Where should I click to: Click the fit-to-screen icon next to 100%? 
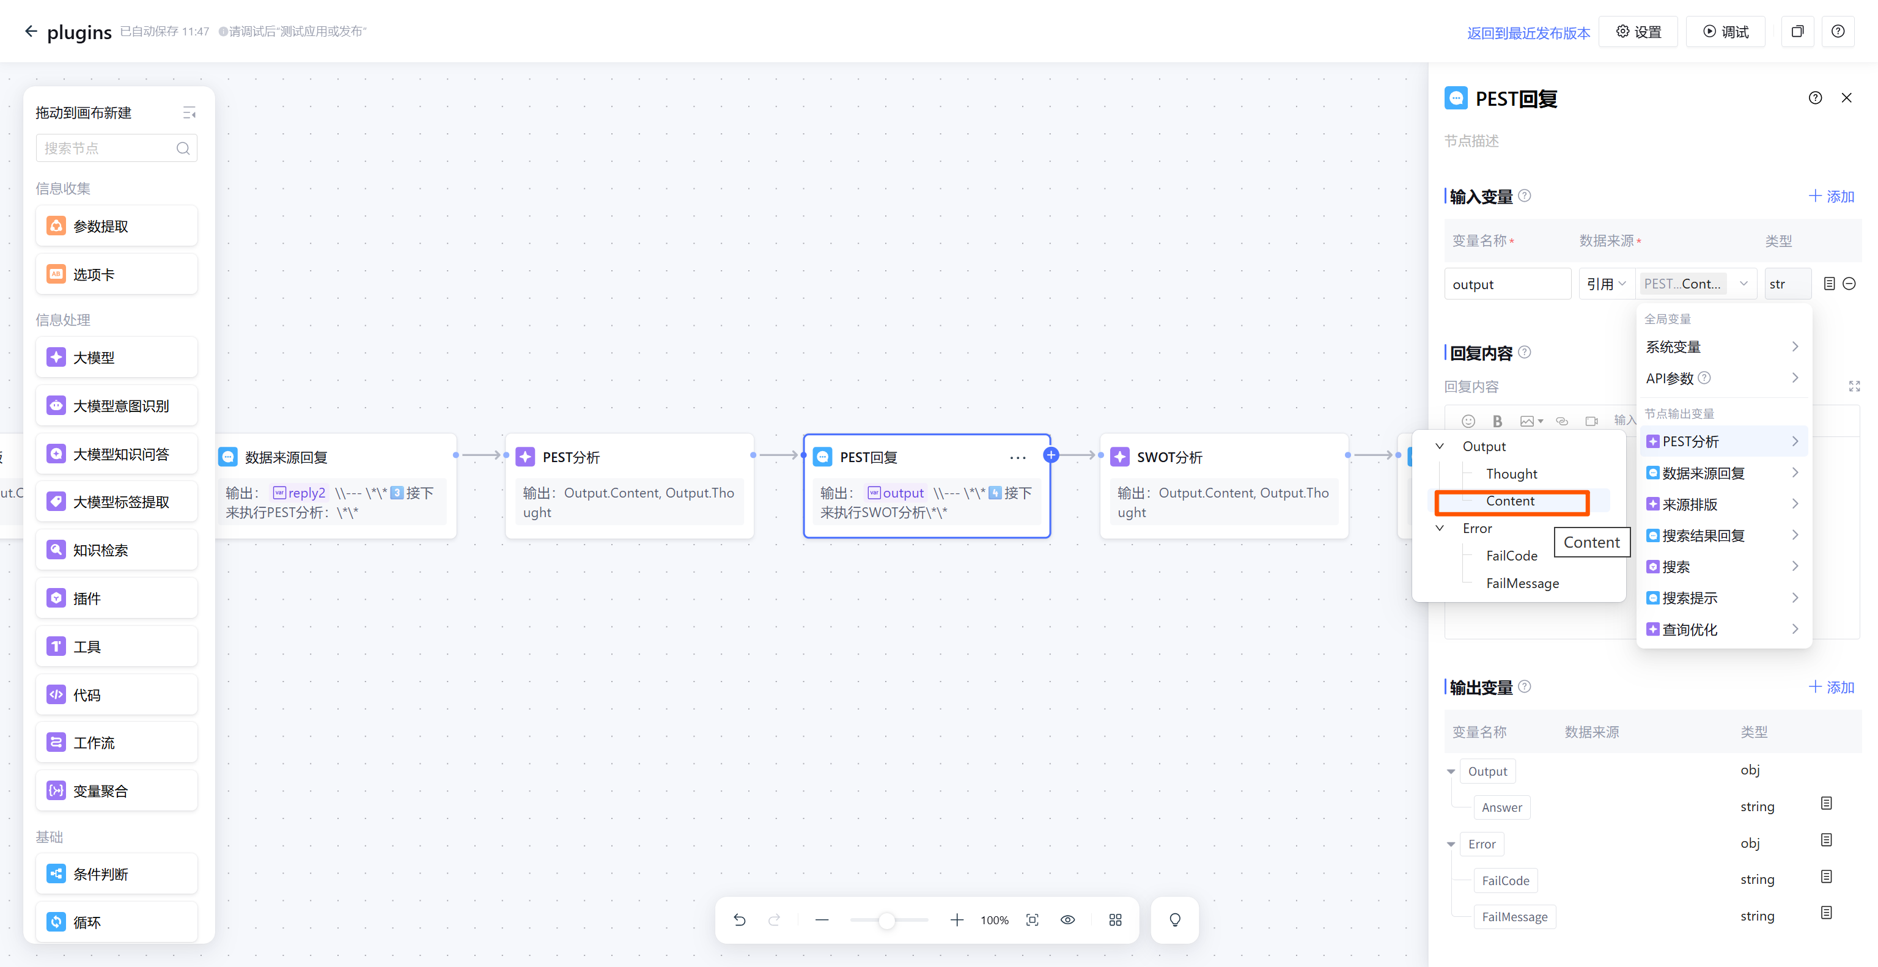click(1031, 920)
